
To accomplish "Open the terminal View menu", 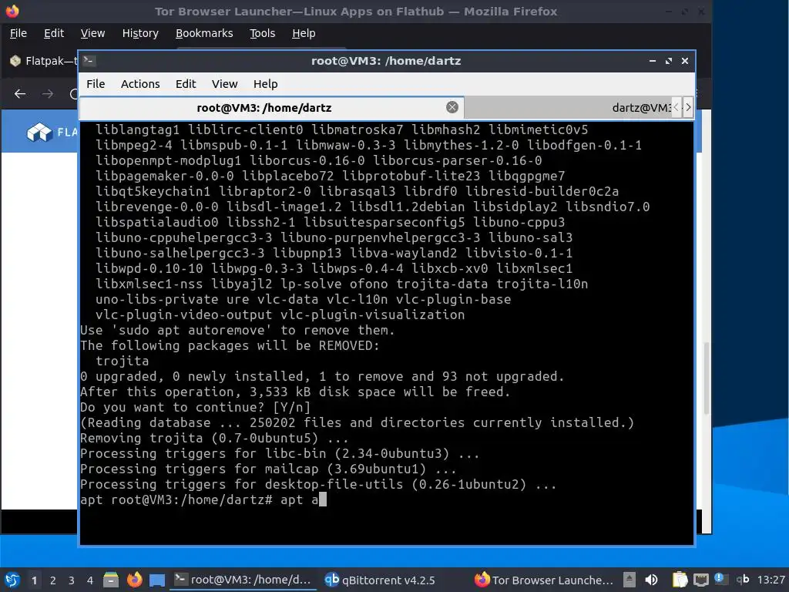I will coord(224,84).
